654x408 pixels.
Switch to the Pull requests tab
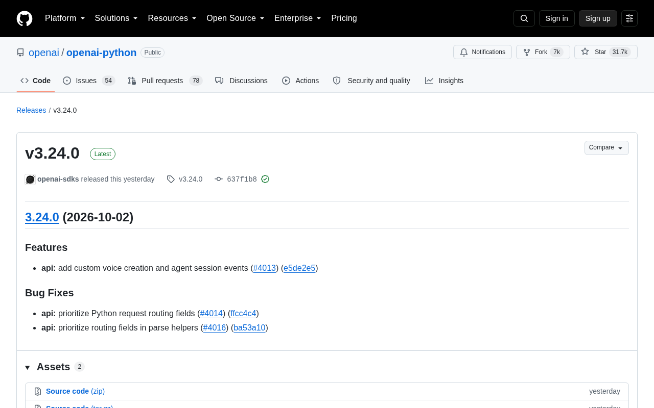pos(165,81)
